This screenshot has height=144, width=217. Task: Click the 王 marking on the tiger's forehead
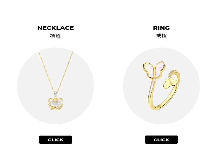pos(55,102)
